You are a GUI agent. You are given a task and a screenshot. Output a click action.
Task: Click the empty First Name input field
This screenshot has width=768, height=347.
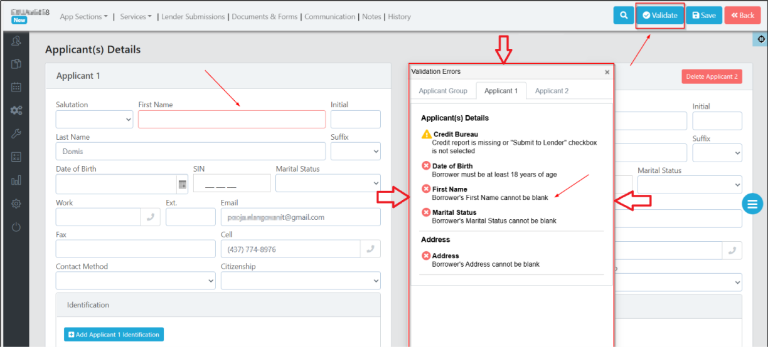(x=232, y=119)
